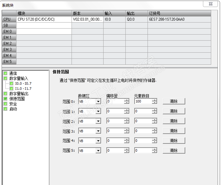The image size is (221, 185).
Task: Select the EM 2 row header
Action: [9, 43]
